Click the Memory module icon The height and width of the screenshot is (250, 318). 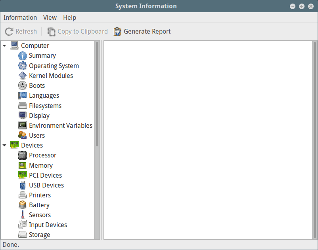22,165
